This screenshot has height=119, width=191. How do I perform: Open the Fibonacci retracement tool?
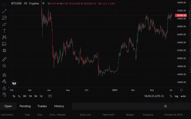pyautogui.click(x=4, y=18)
